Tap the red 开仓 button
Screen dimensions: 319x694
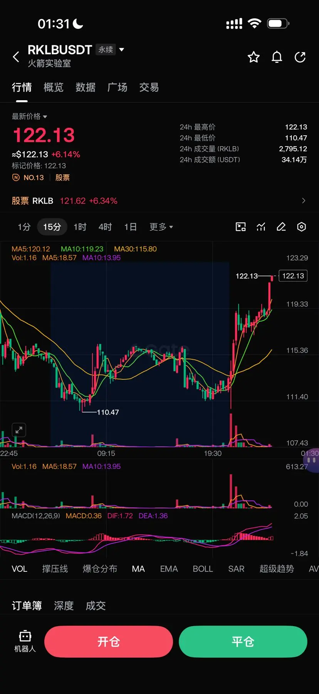pos(109,642)
